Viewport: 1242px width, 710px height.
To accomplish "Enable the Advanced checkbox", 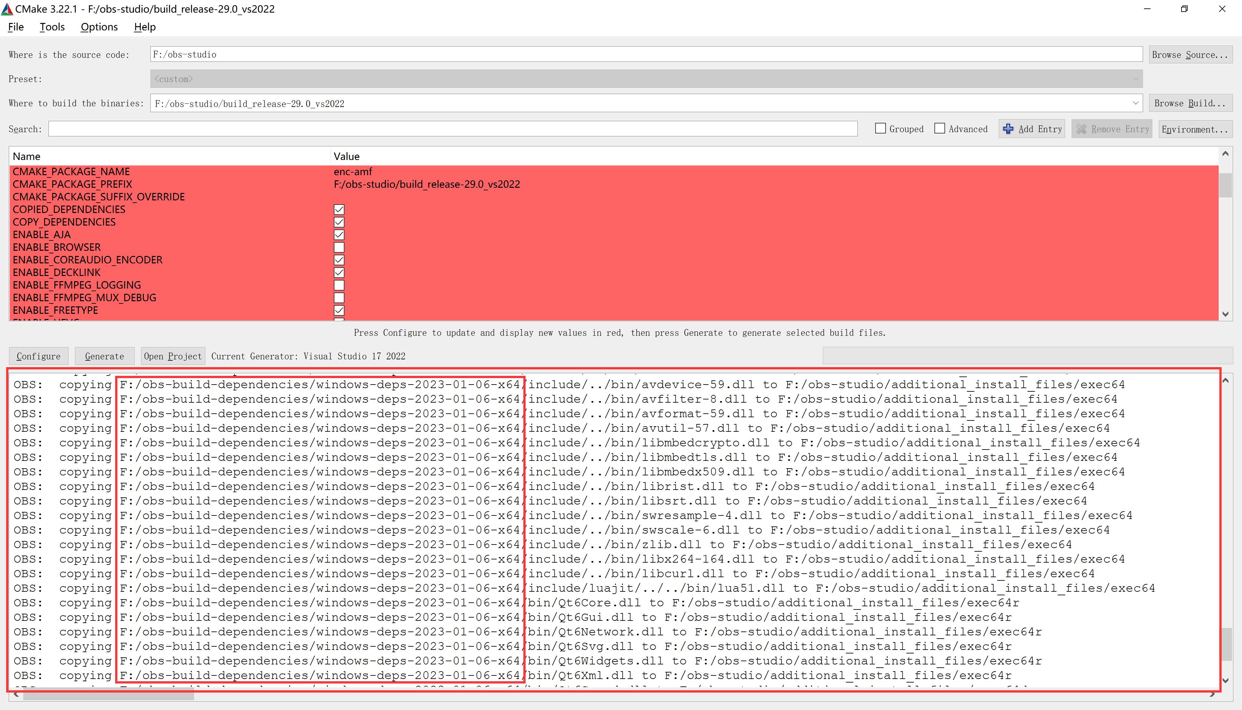I will [x=940, y=128].
